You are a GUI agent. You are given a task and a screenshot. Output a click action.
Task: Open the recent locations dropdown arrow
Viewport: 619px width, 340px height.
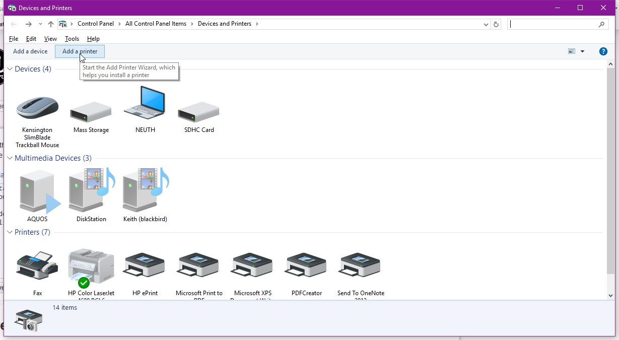[40, 24]
